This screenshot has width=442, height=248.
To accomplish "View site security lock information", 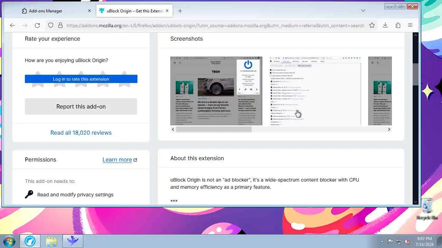I will tap(60, 25).
